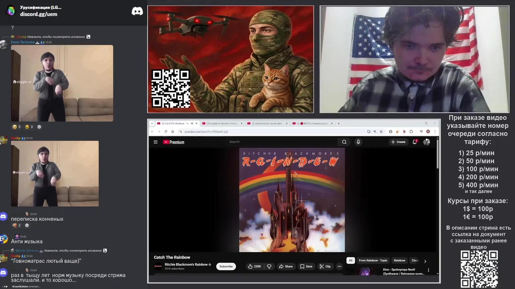Screen dimensions: 515x289
Task: Click the verified badge next to Ritchie Blackmore's Rainbow
Action: click(x=210, y=265)
